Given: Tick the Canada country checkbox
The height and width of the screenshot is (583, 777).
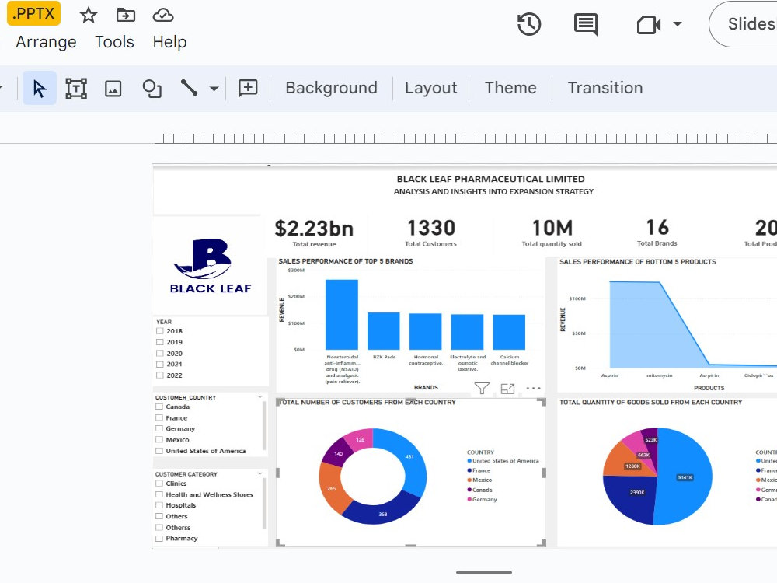Looking at the screenshot, I should tap(159, 407).
